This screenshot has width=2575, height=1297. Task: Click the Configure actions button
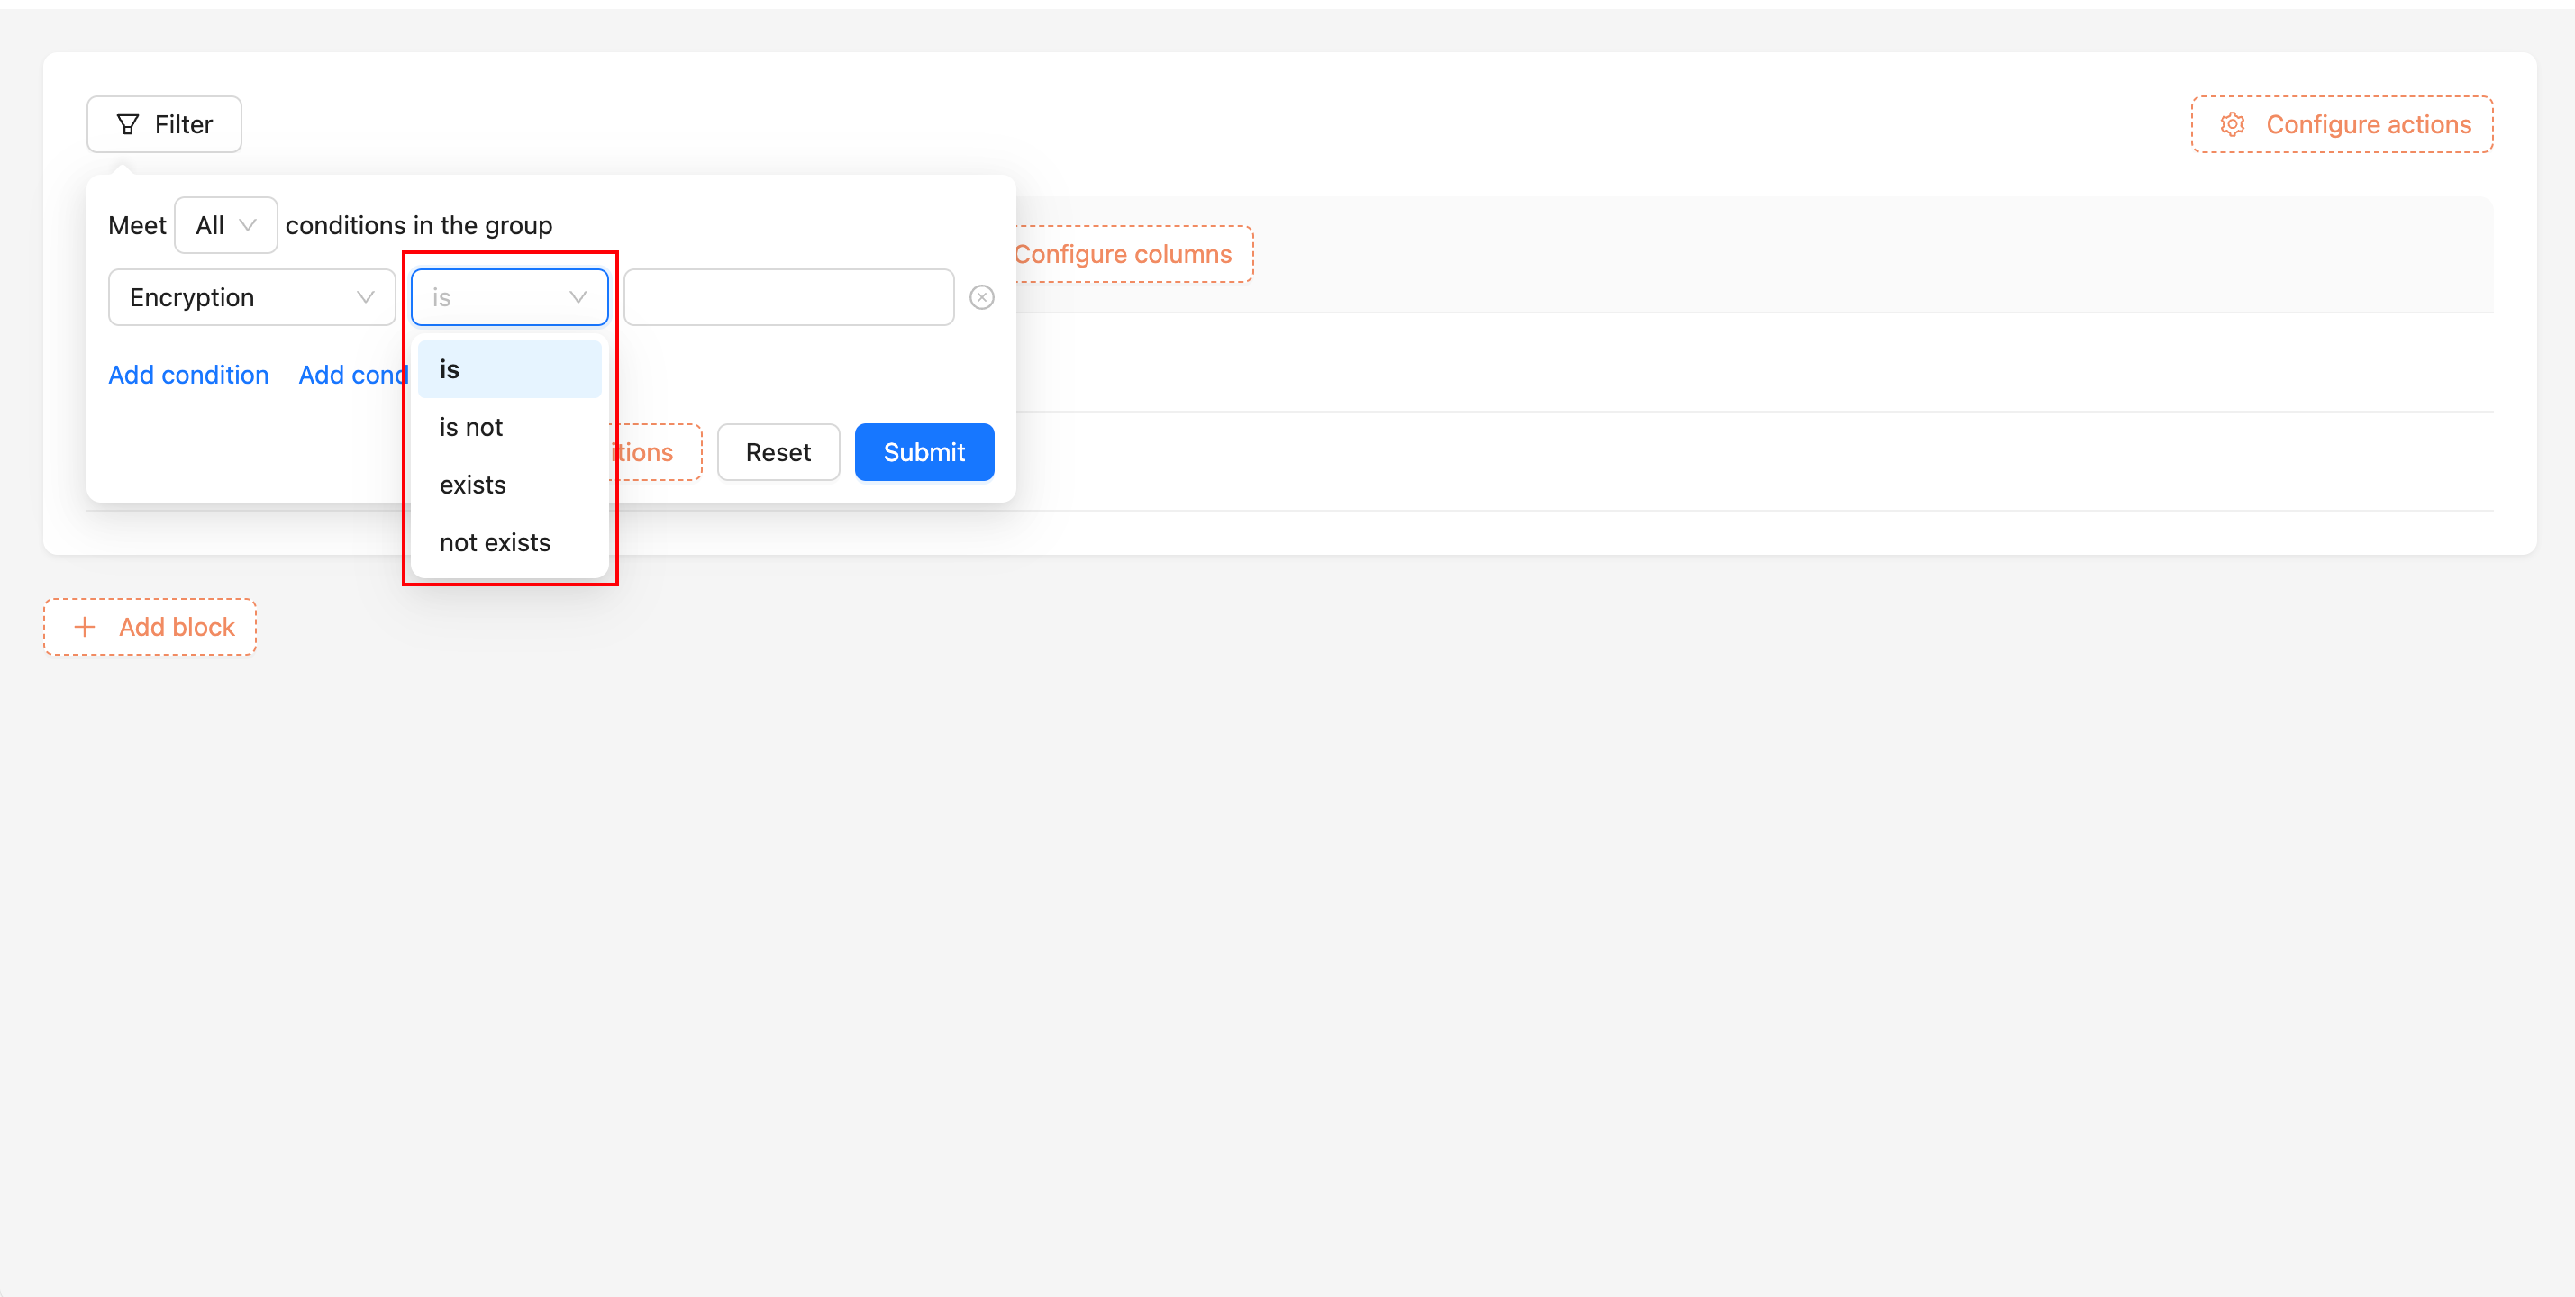click(2341, 124)
